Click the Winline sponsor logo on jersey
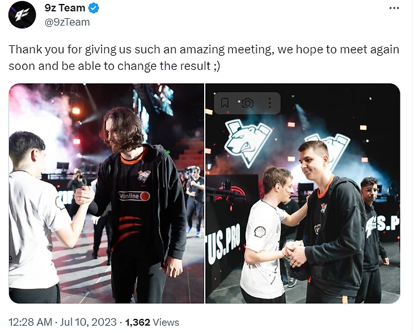 pyautogui.click(x=134, y=196)
